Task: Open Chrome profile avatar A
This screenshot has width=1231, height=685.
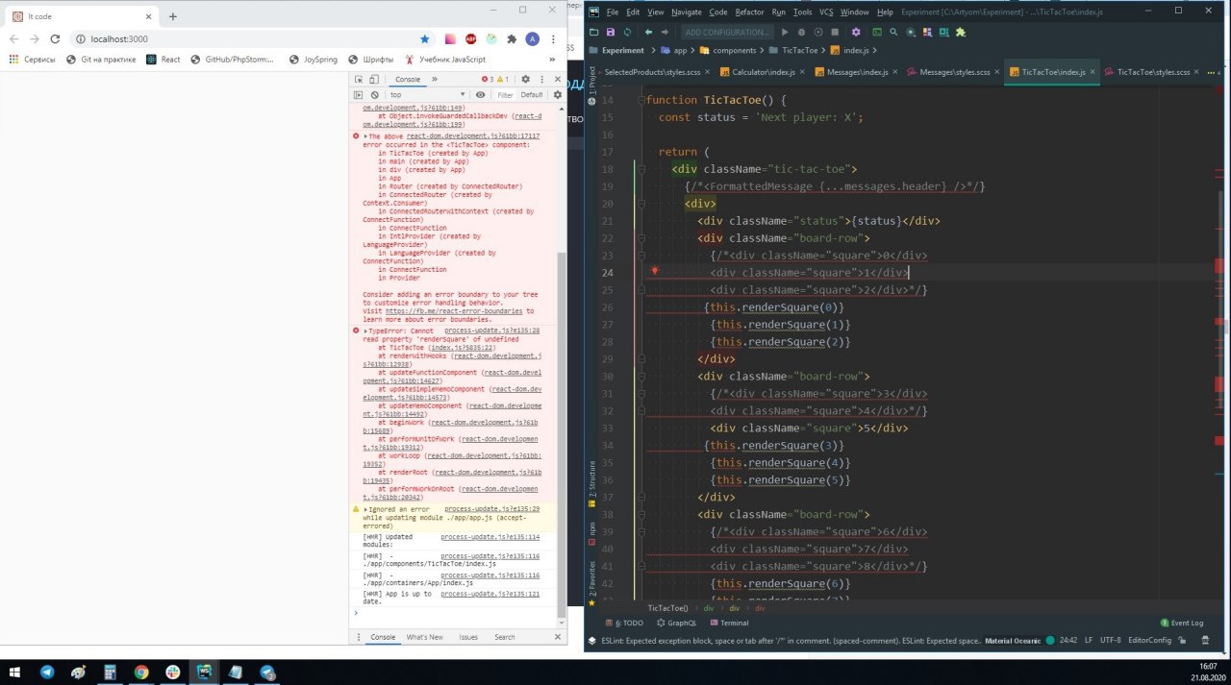Action: tap(532, 38)
